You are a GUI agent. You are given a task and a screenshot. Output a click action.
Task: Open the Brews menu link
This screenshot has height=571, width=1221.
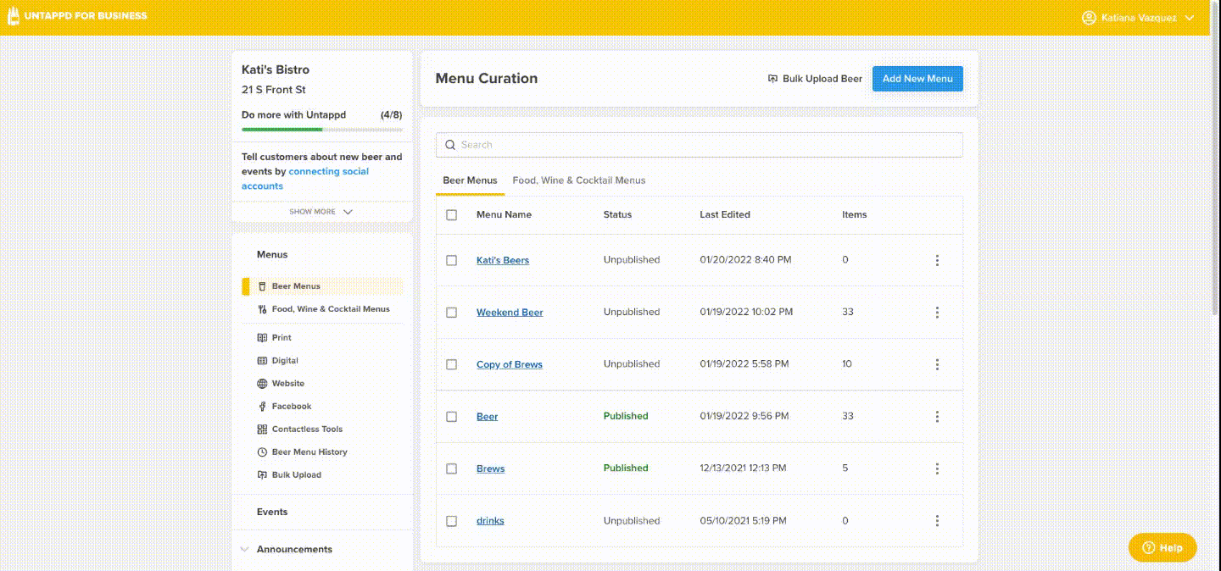491,468
